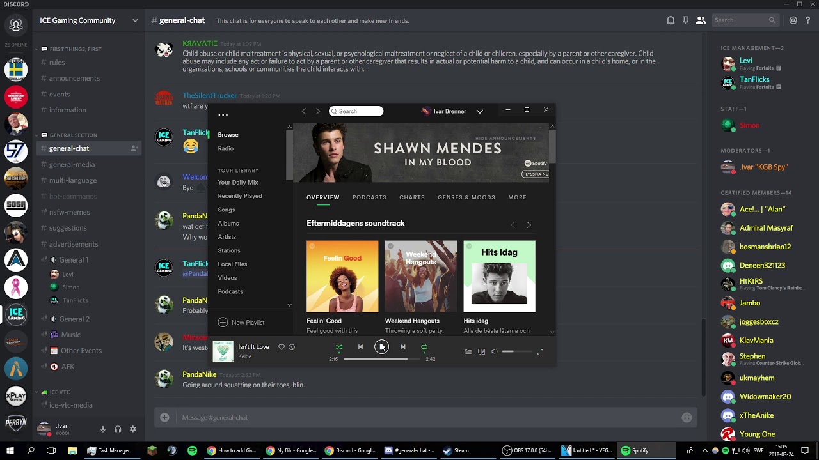Image resolution: width=819 pixels, height=460 pixels.
Task: Click Discord search box
Action: pos(745,20)
